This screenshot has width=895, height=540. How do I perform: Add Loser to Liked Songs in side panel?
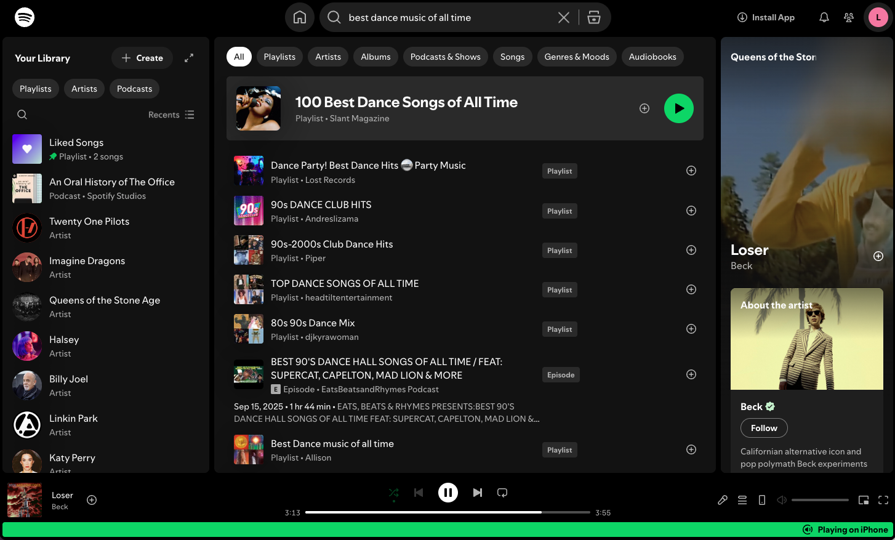[878, 256]
